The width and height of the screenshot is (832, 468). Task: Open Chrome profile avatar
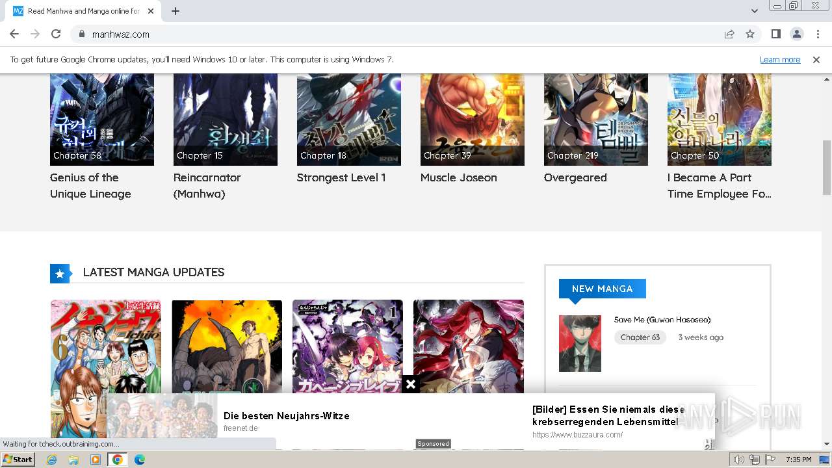(796, 34)
